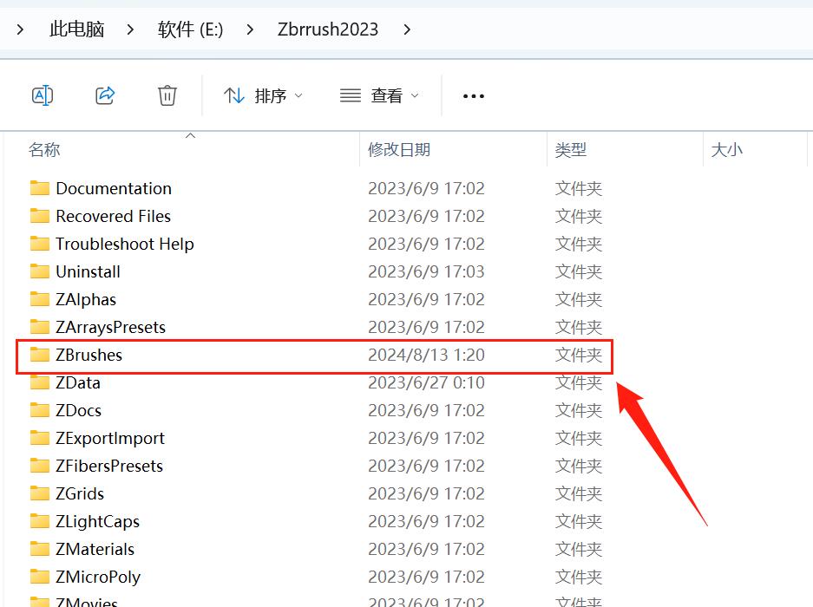Click the ZData folder name
Screen dimensions: 813x607
coord(78,383)
